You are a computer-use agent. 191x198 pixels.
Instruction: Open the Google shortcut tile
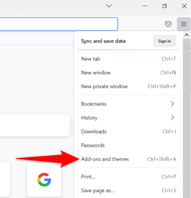[44, 180]
